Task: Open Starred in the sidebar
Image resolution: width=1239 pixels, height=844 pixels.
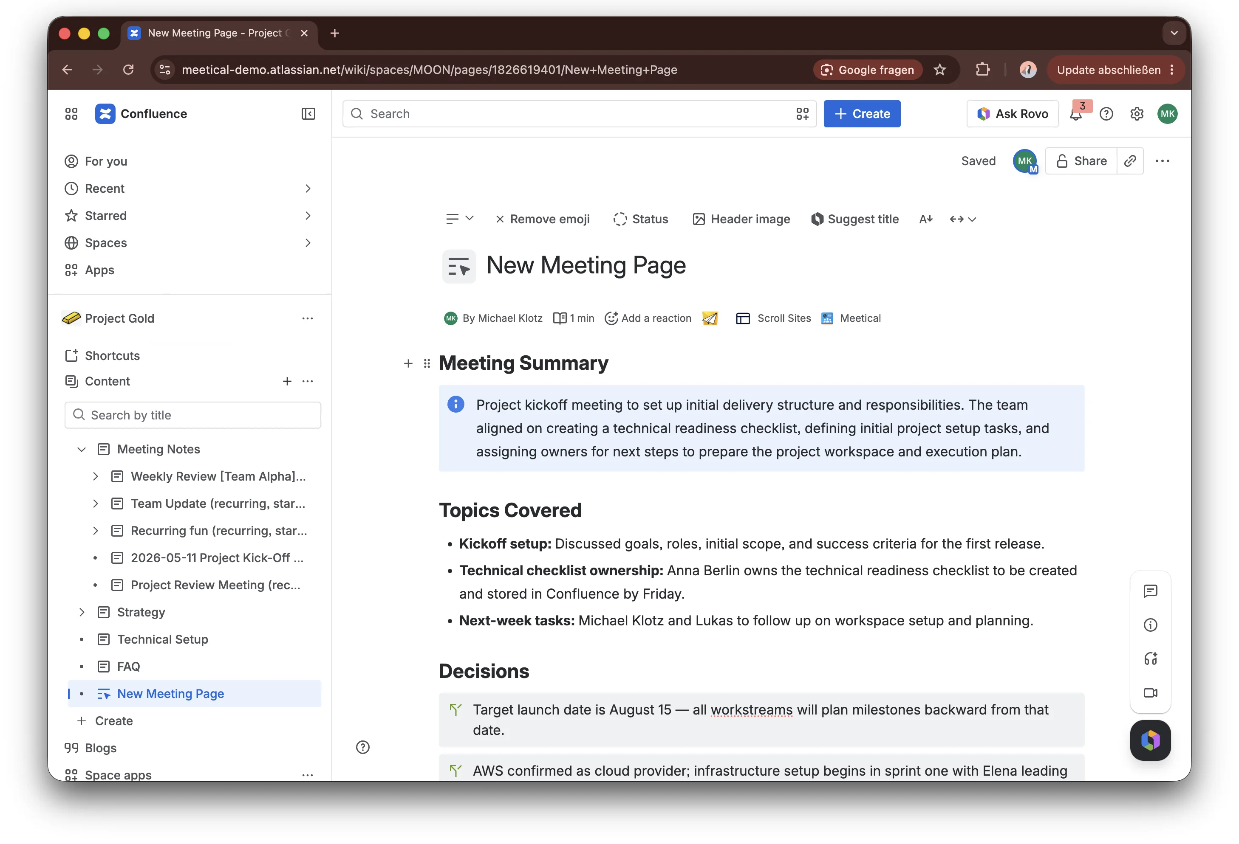Action: (x=105, y=215)
